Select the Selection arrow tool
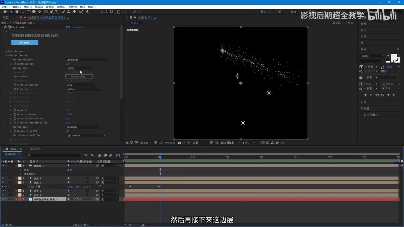Image resolution: width=404 pixels, height=227 pixels. click(x=12, y=12)
